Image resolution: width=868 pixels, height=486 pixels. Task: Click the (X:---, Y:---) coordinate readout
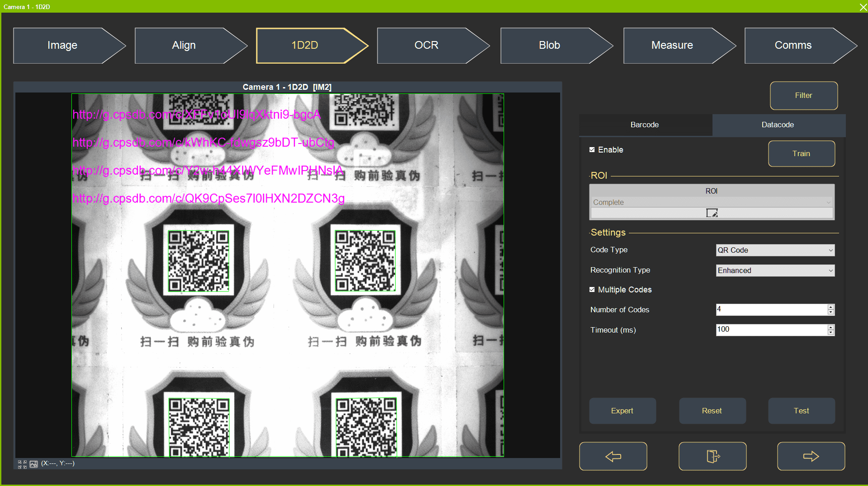(x=58, y=463)
